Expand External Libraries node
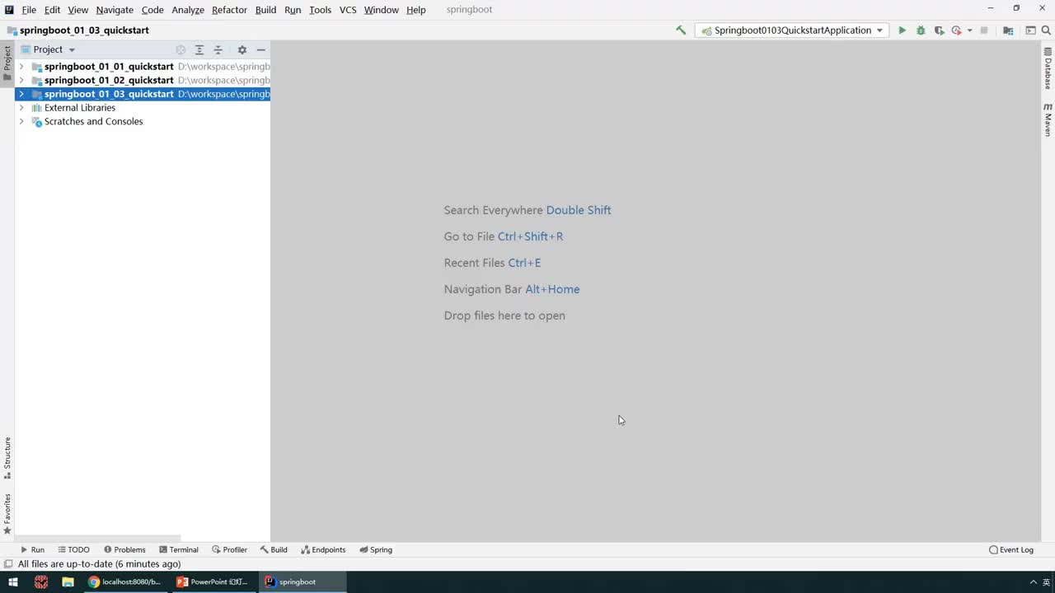The height and width of the screenshot is (593, 1055). point(21,108)
